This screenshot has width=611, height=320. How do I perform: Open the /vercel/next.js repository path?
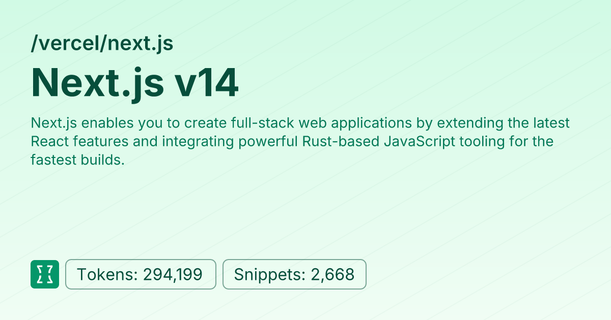point(102,44)
